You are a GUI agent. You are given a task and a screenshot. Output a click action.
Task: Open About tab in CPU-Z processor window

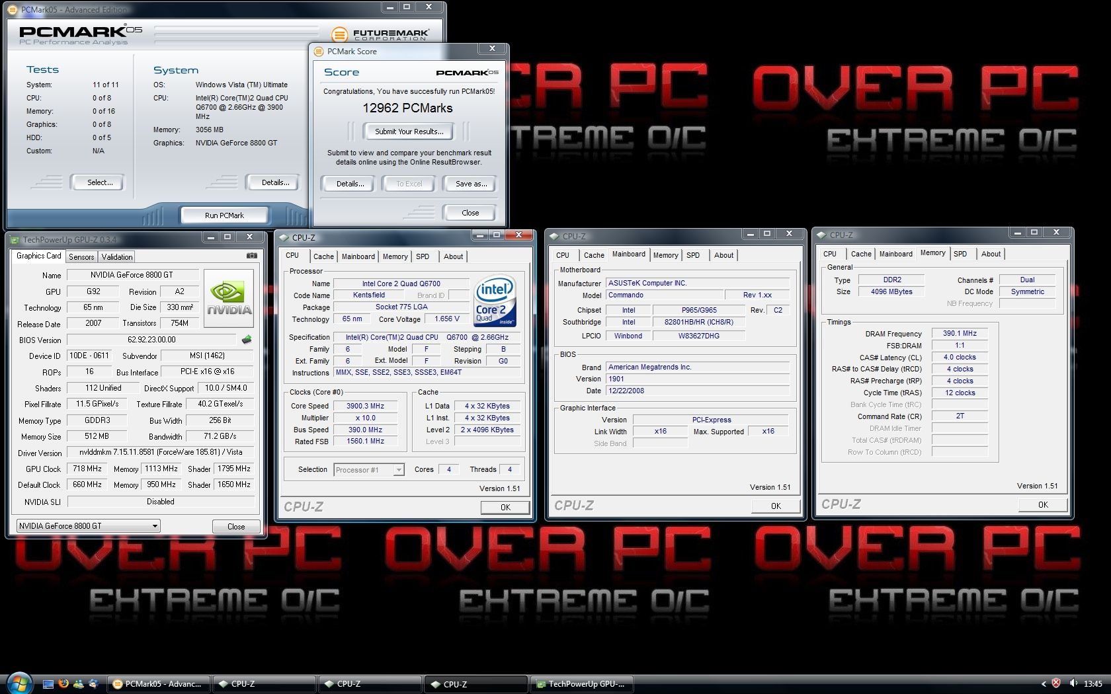tap(453, 256)
